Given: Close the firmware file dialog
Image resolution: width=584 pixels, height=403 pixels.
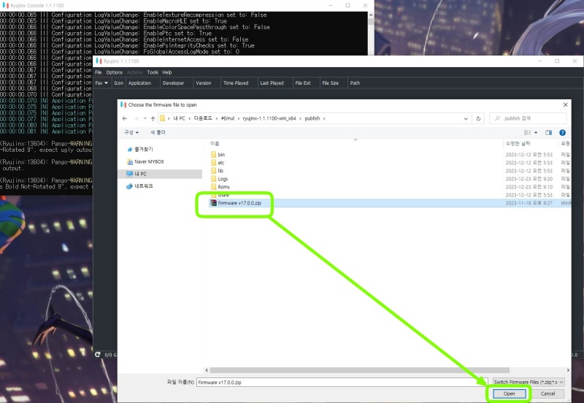Looking at the screenshot, I should click(x=565, y=104).
